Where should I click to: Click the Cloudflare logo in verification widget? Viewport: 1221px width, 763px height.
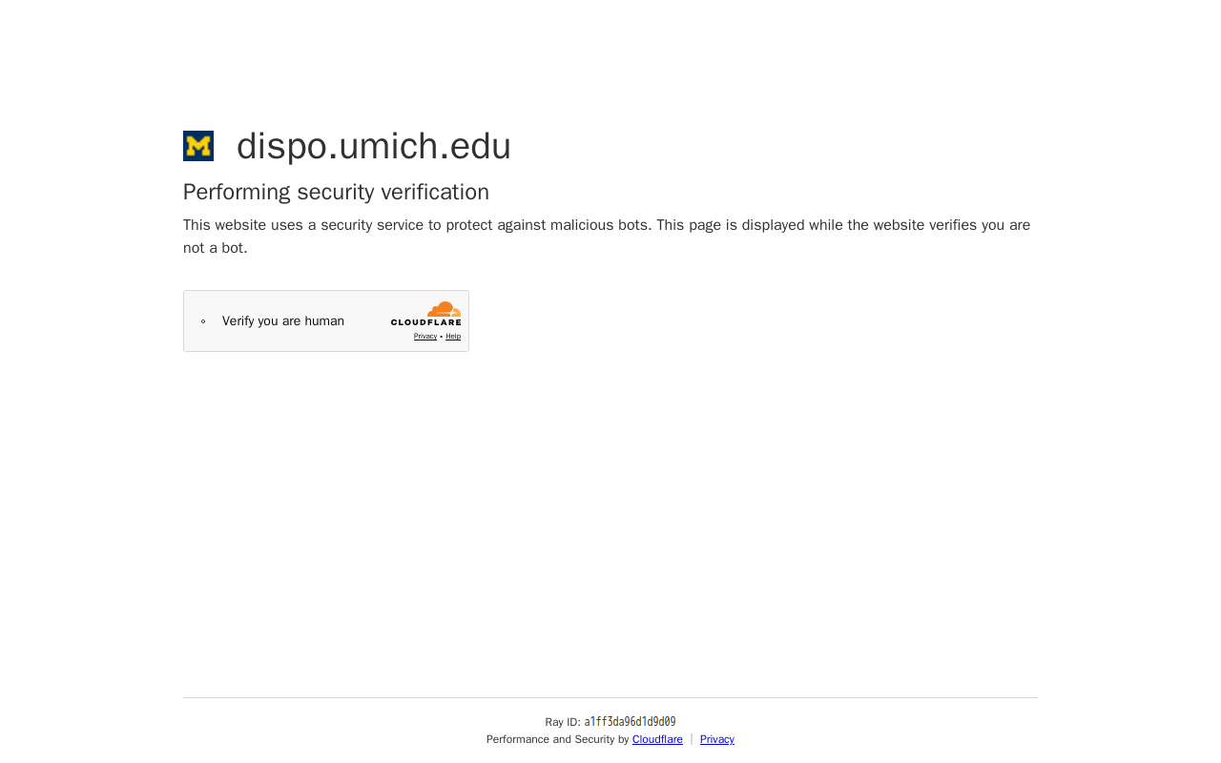point(425,314)
